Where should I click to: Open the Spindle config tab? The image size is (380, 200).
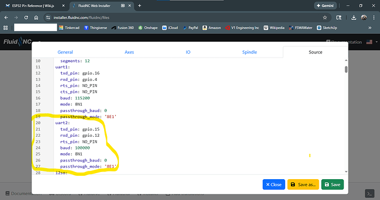click(249, 52)
